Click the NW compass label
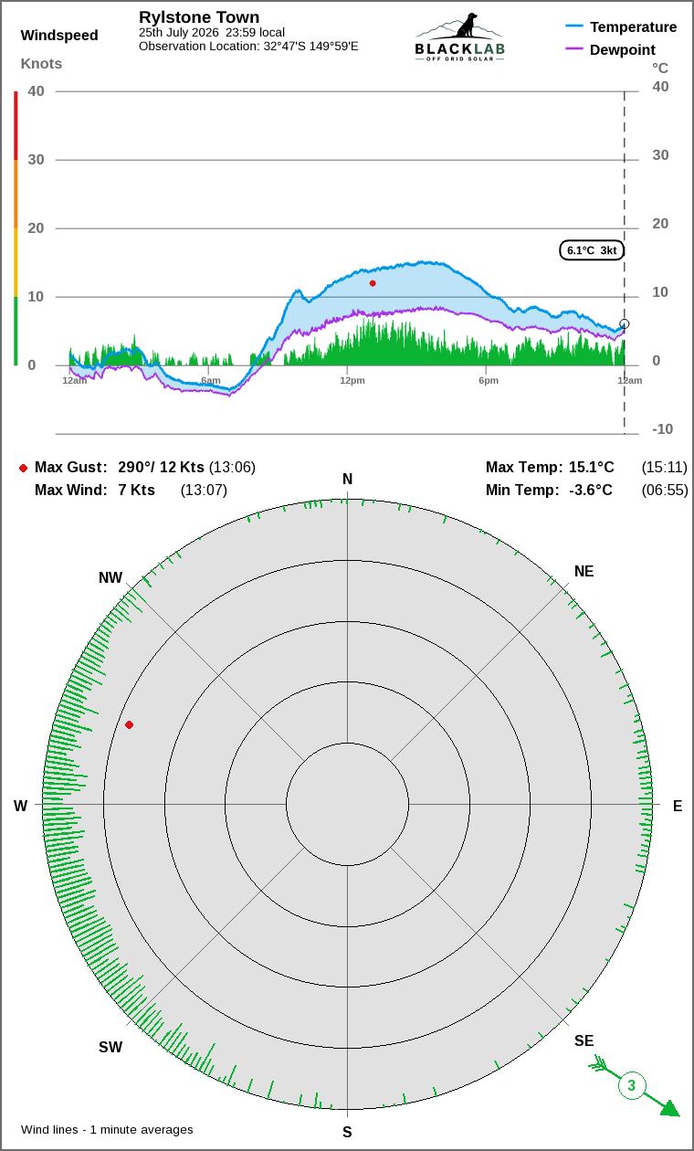The width and height of the screenshot is (694, 1151). click(110, 578)
